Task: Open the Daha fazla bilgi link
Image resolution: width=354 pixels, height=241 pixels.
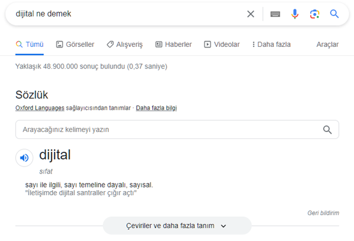Action: [156, 108]
